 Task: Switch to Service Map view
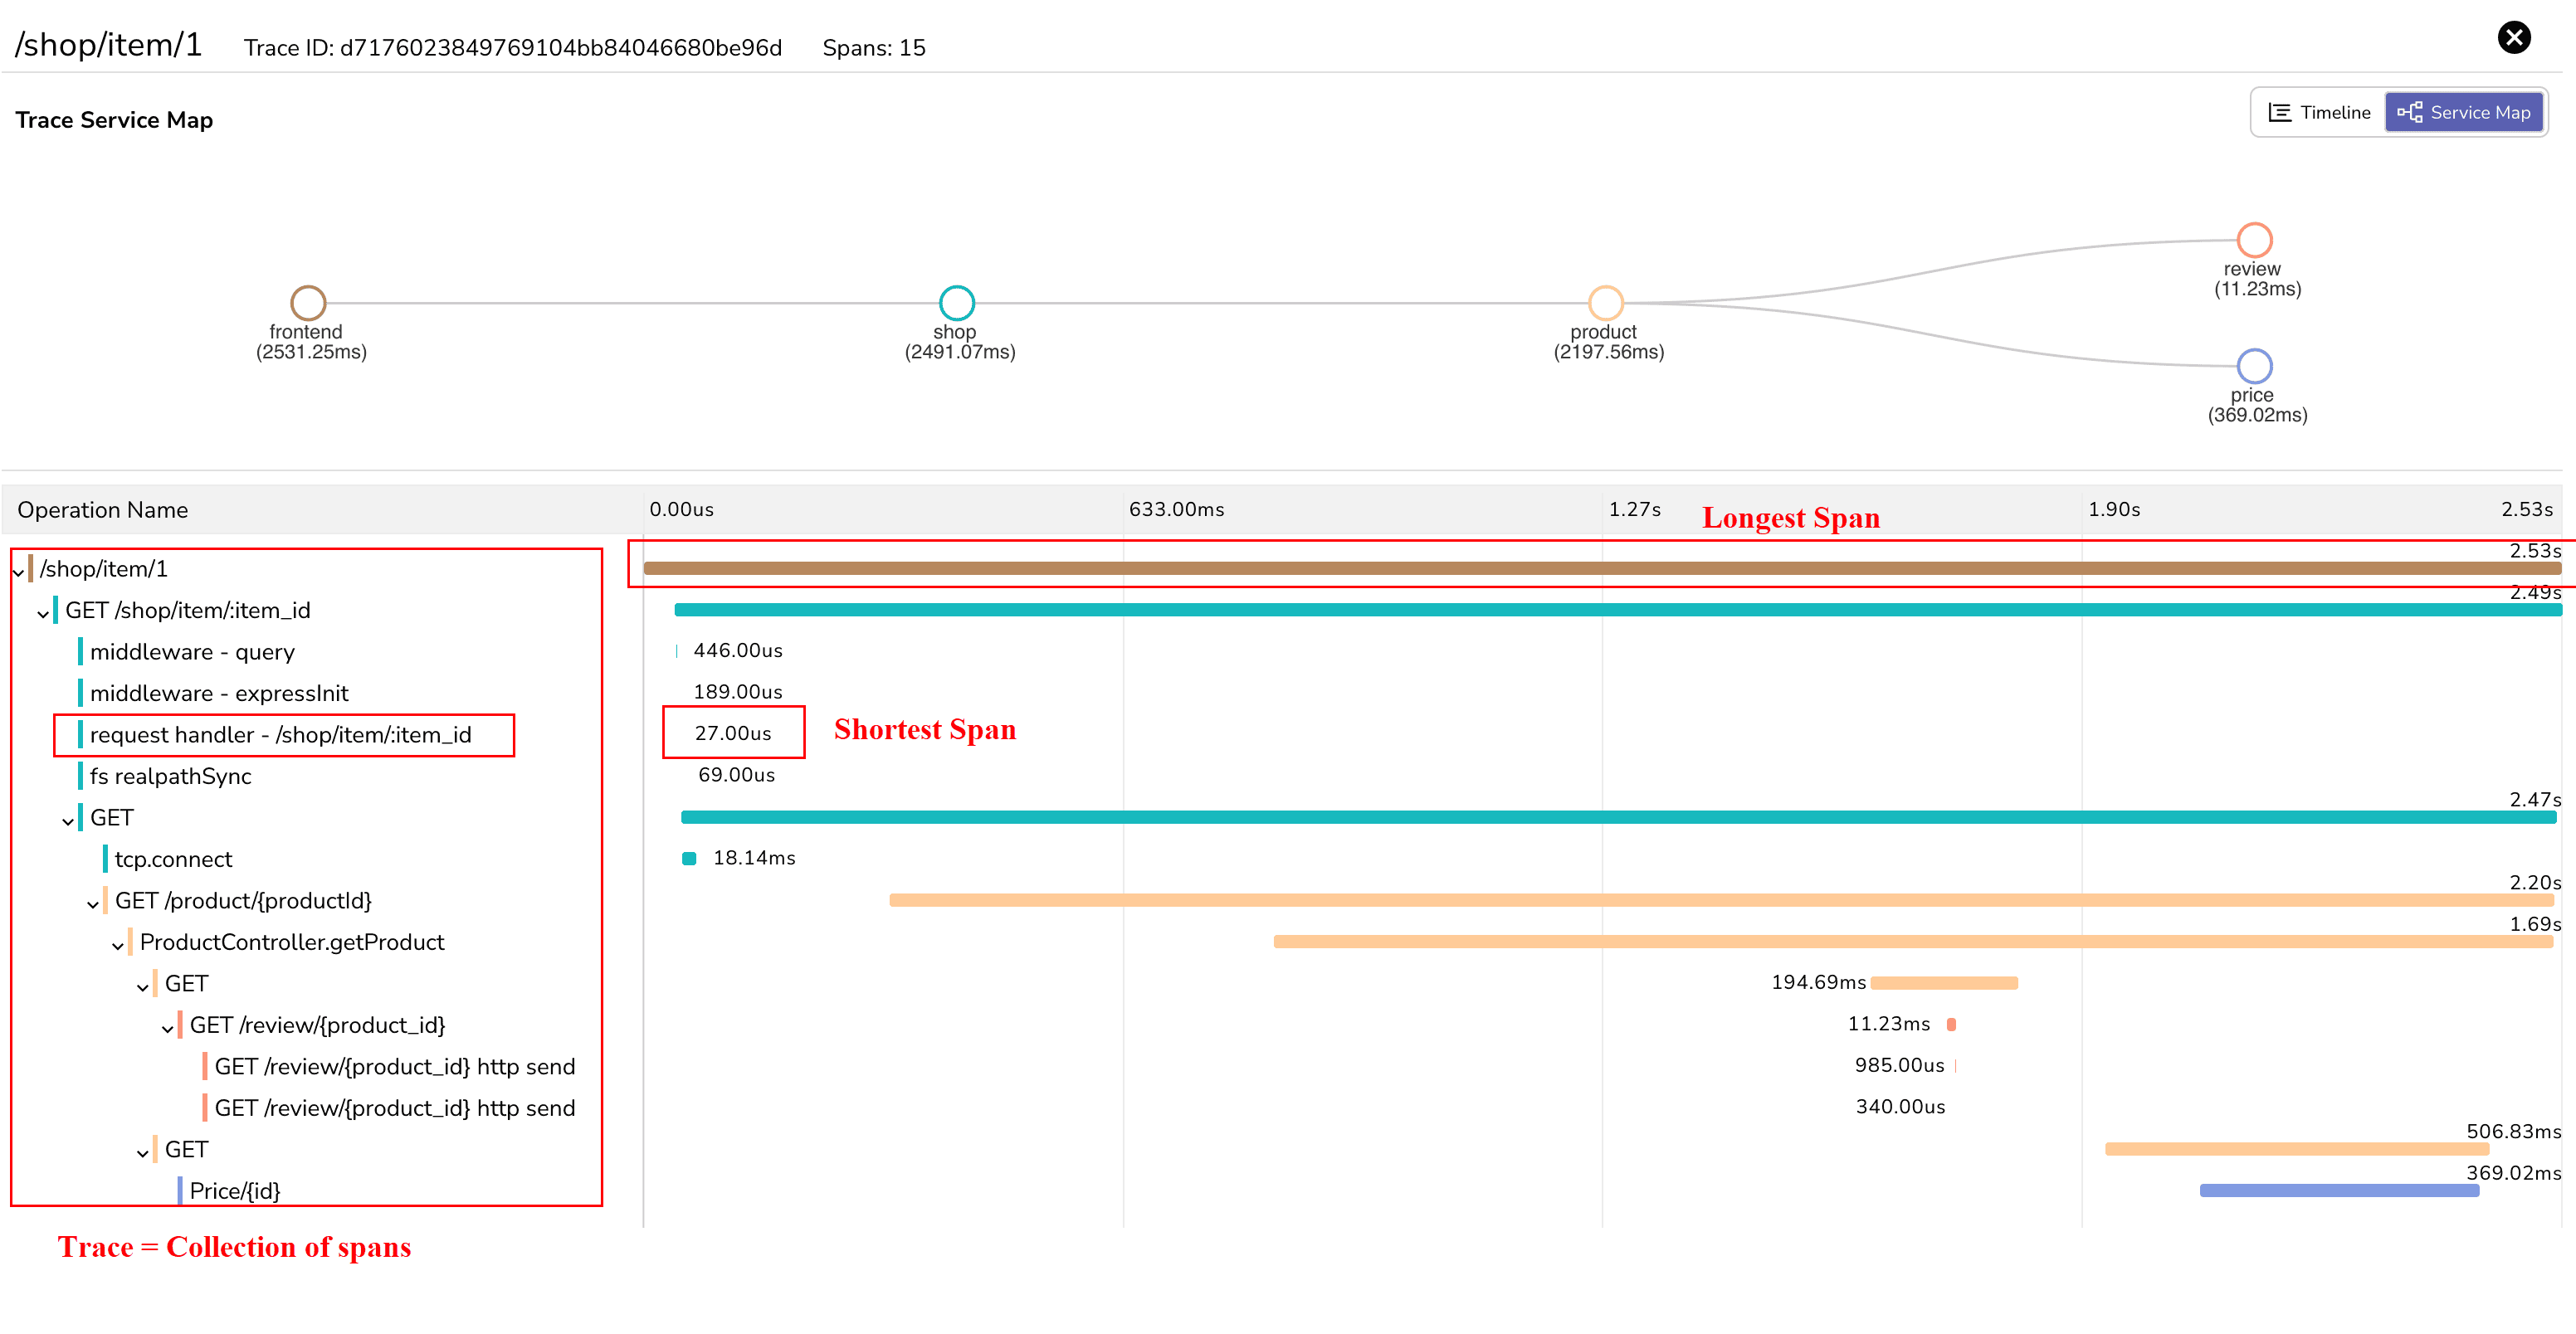pyautogui.click(x=2464, y=112)
